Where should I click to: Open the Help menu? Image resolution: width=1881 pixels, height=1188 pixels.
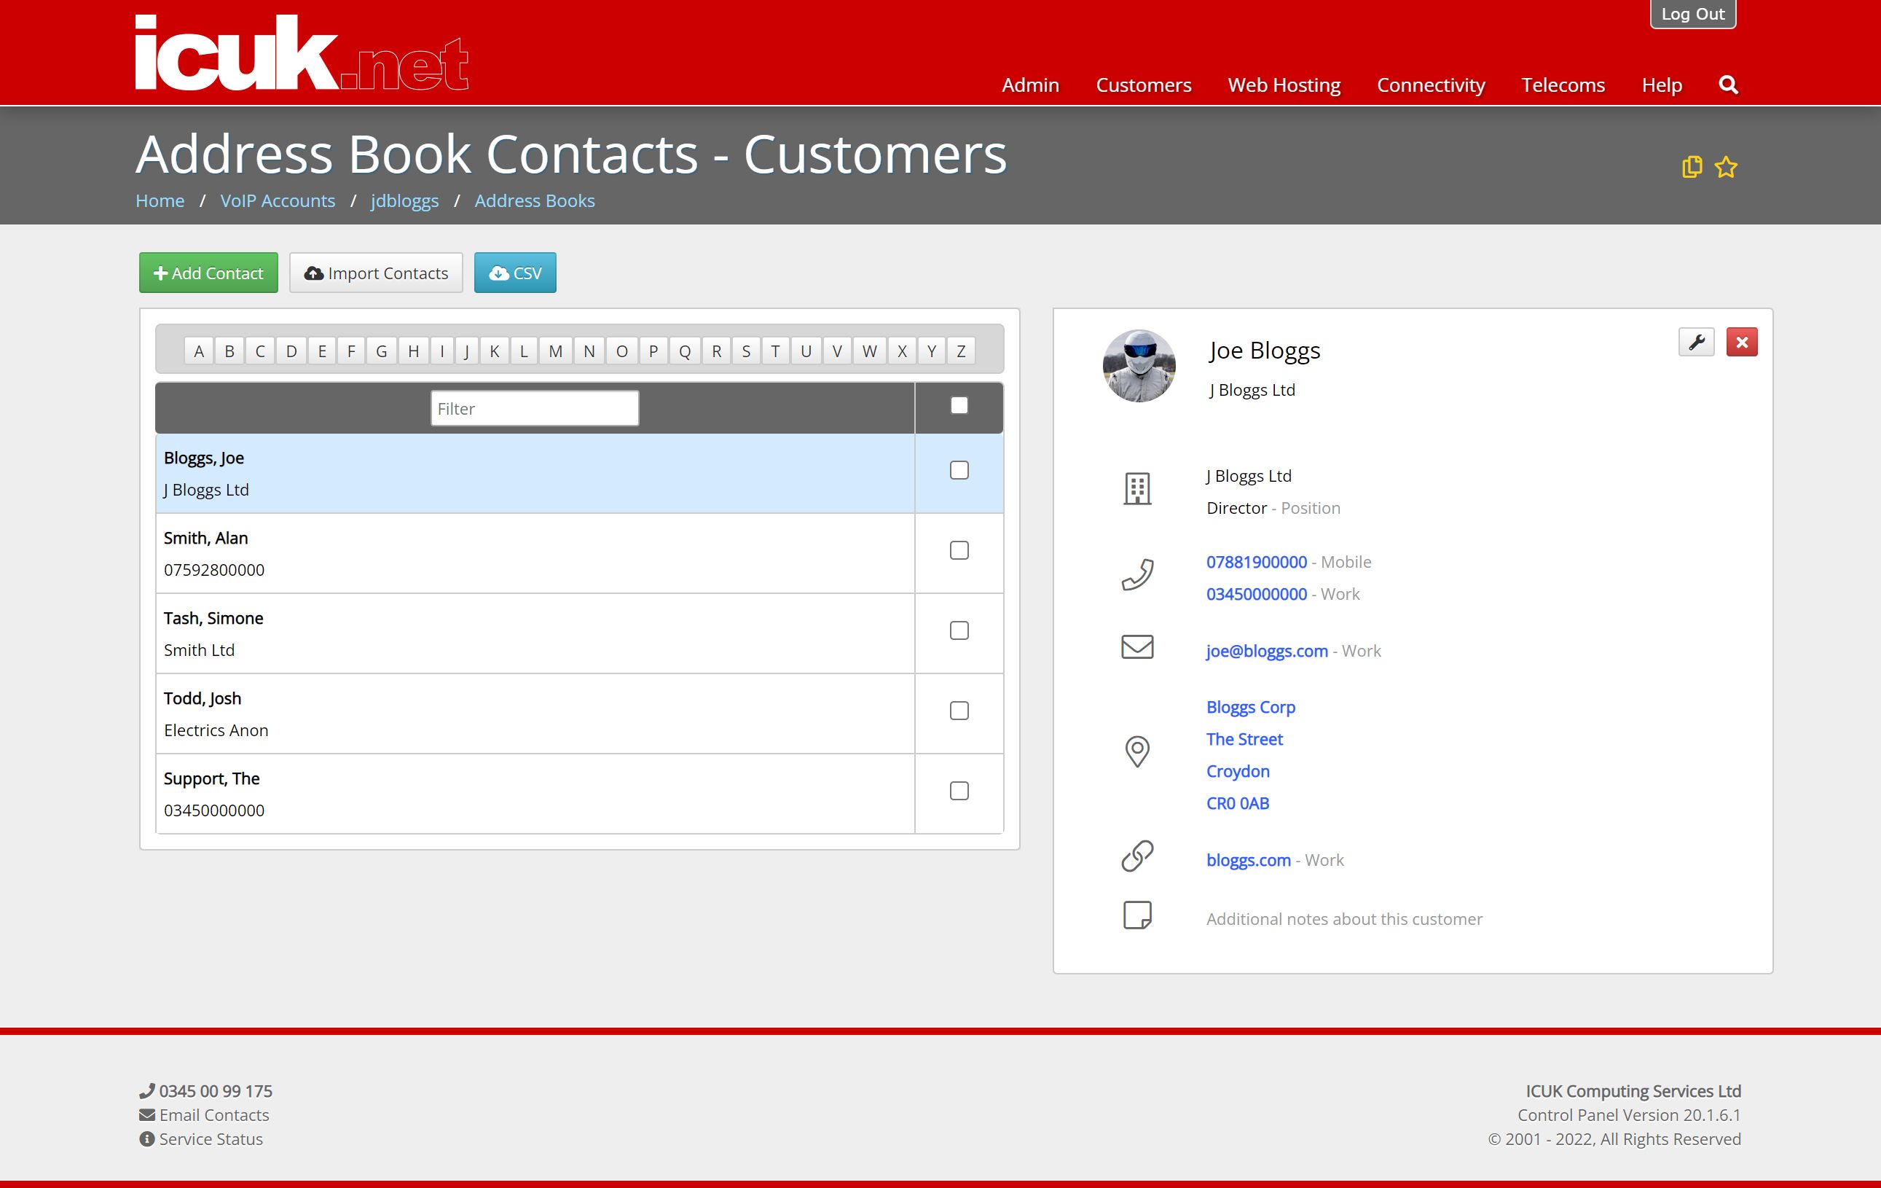coord(1662,85)
